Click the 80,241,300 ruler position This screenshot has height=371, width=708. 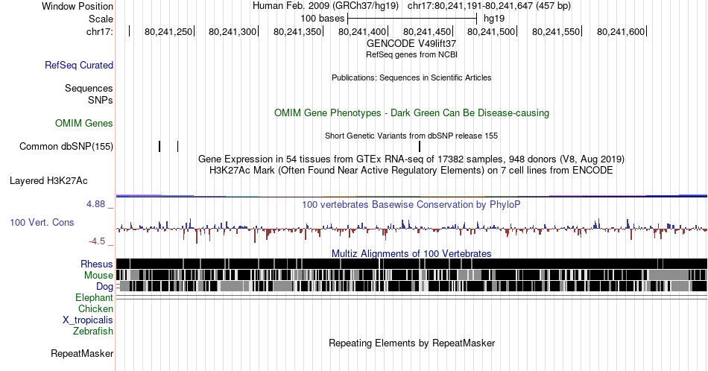pyautogui.click(x=233, y=31)
